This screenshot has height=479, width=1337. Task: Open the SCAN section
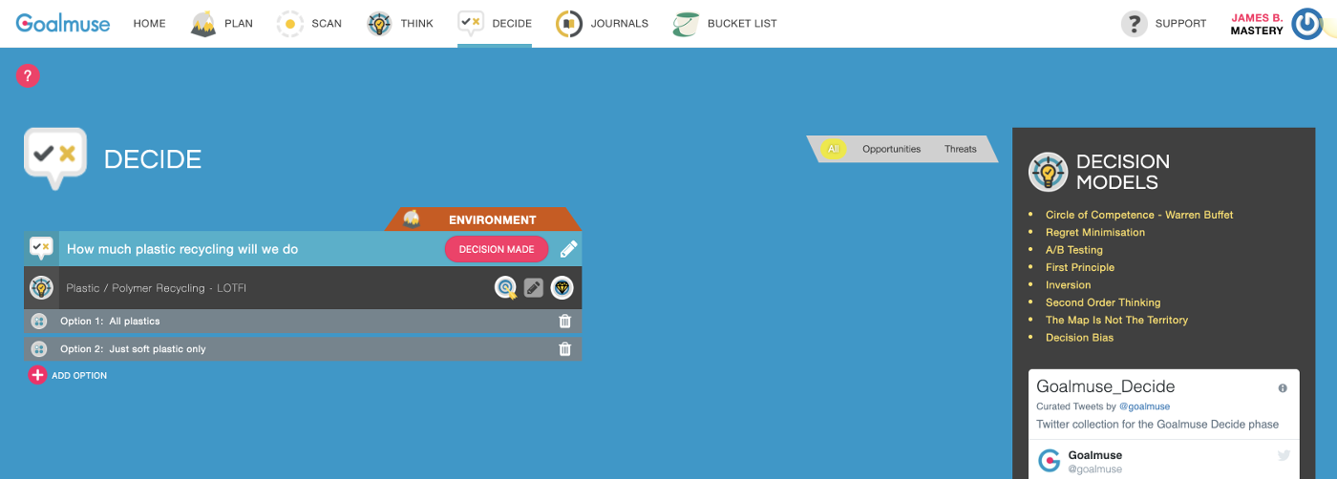pyautogui.click(x=327, y=24)
